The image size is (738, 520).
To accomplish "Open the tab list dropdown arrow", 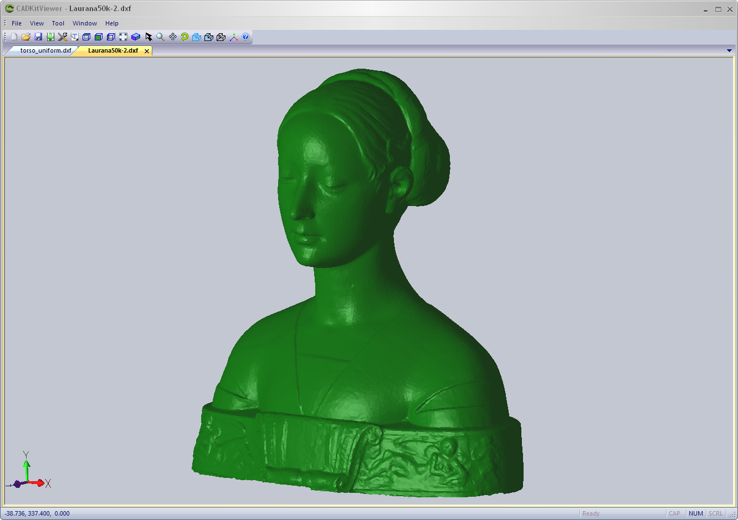I will coord(730,50).
